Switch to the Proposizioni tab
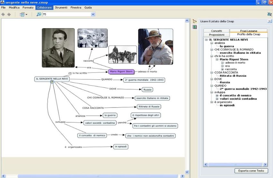273x178 pixels. click(x=216, y=35)
